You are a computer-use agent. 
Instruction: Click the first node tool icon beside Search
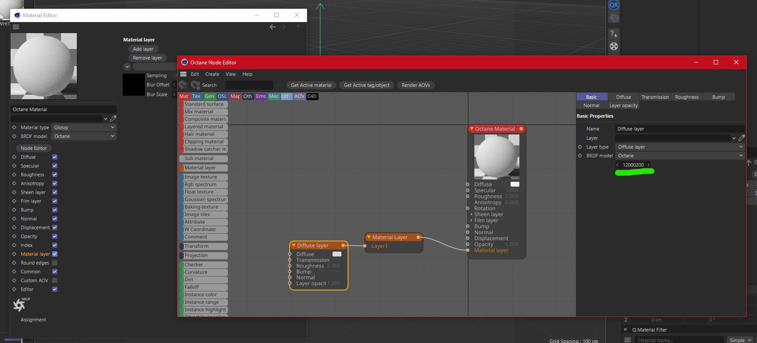(183, 85)
